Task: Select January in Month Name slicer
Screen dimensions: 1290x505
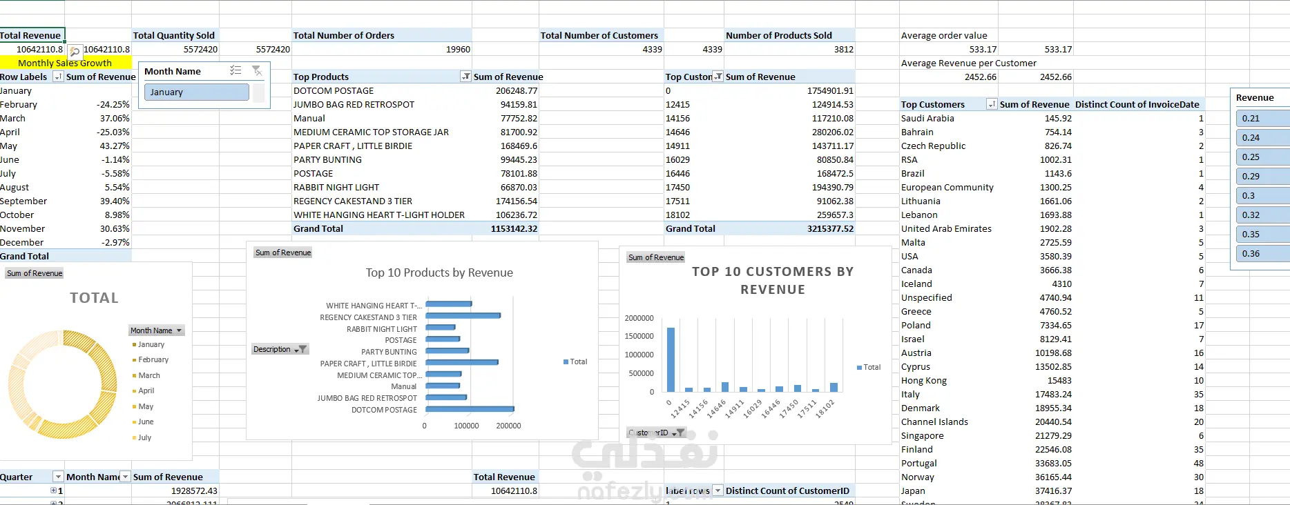Action: point(197,92)
